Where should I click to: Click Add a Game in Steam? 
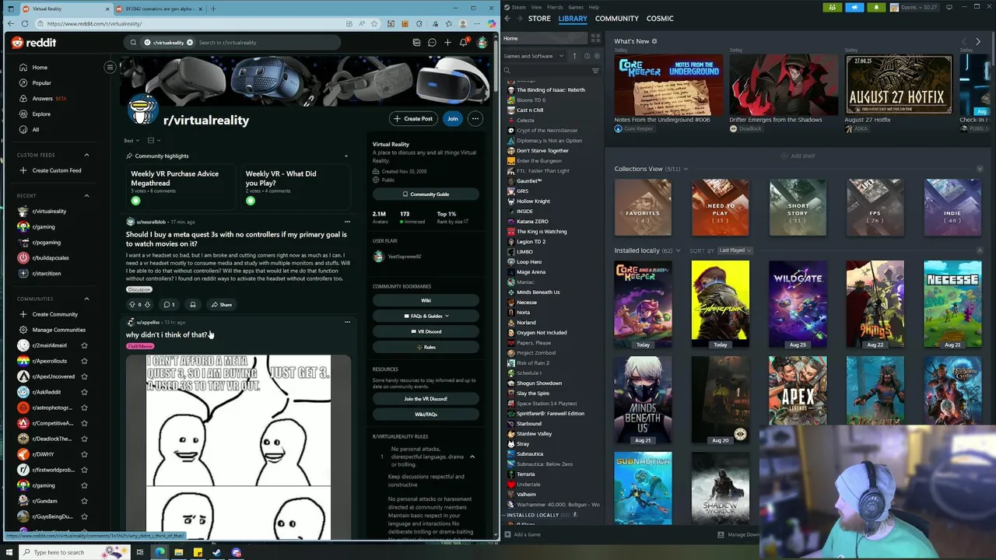tap(522, 534)
